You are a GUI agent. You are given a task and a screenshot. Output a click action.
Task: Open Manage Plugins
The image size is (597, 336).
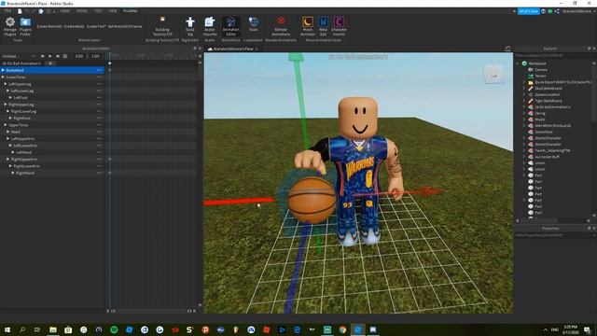click(10, 26)
